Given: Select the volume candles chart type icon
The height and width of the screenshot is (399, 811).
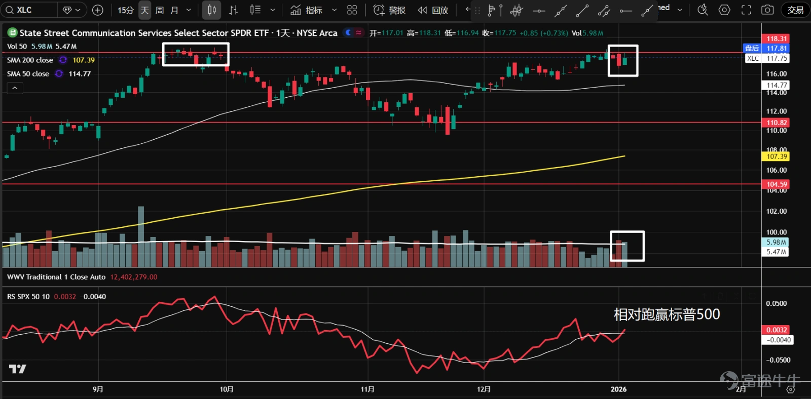Looking at the screenshot, I should 255,10.
